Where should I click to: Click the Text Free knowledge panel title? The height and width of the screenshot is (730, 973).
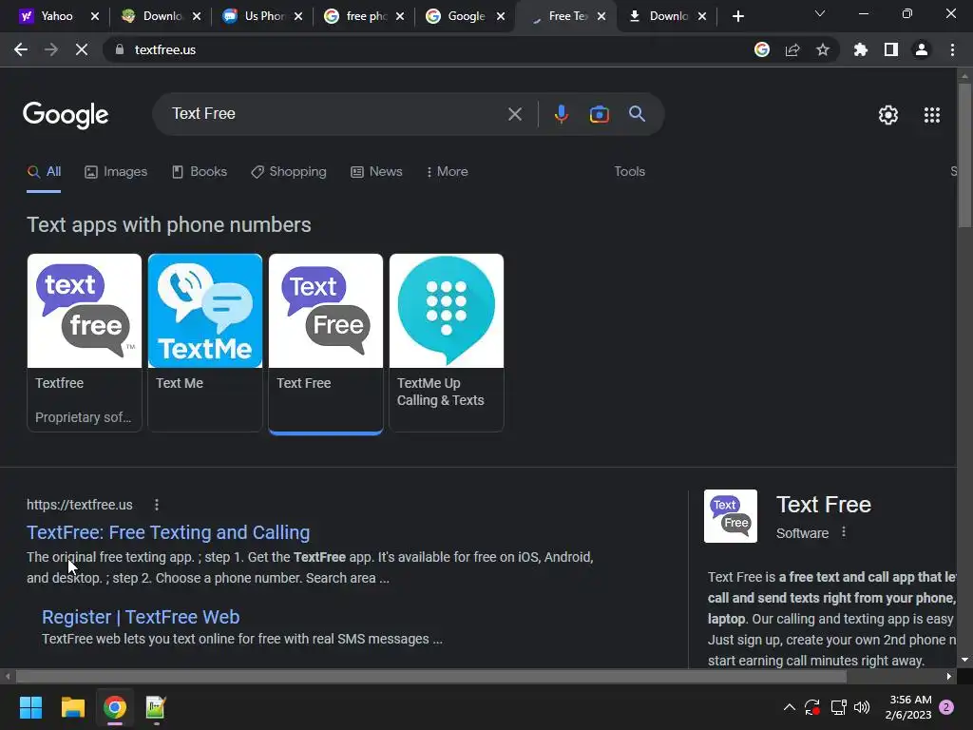[x=824, y=505]
